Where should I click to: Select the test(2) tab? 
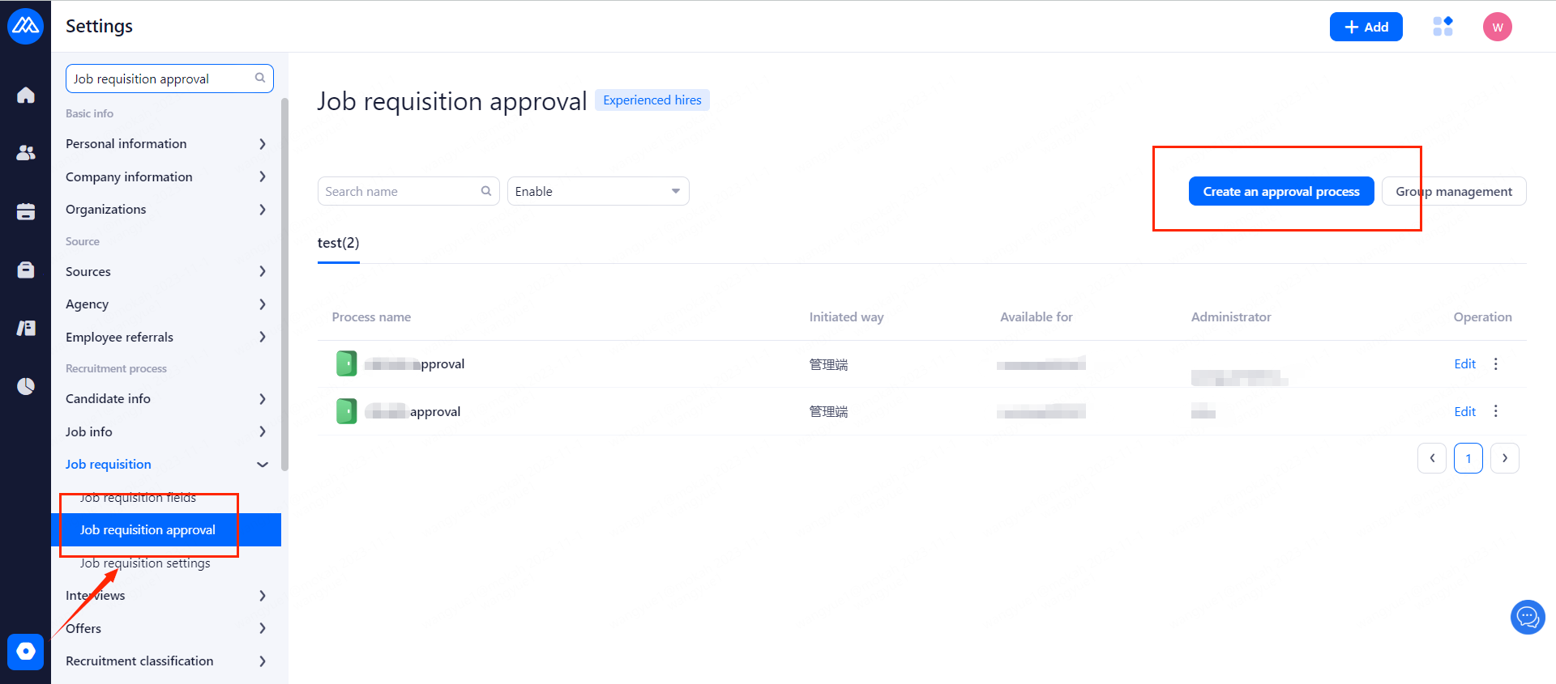pos(338,243)
